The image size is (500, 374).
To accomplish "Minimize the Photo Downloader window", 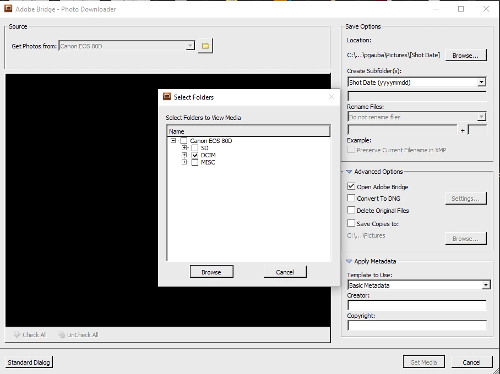I will (x=436, y=9).
